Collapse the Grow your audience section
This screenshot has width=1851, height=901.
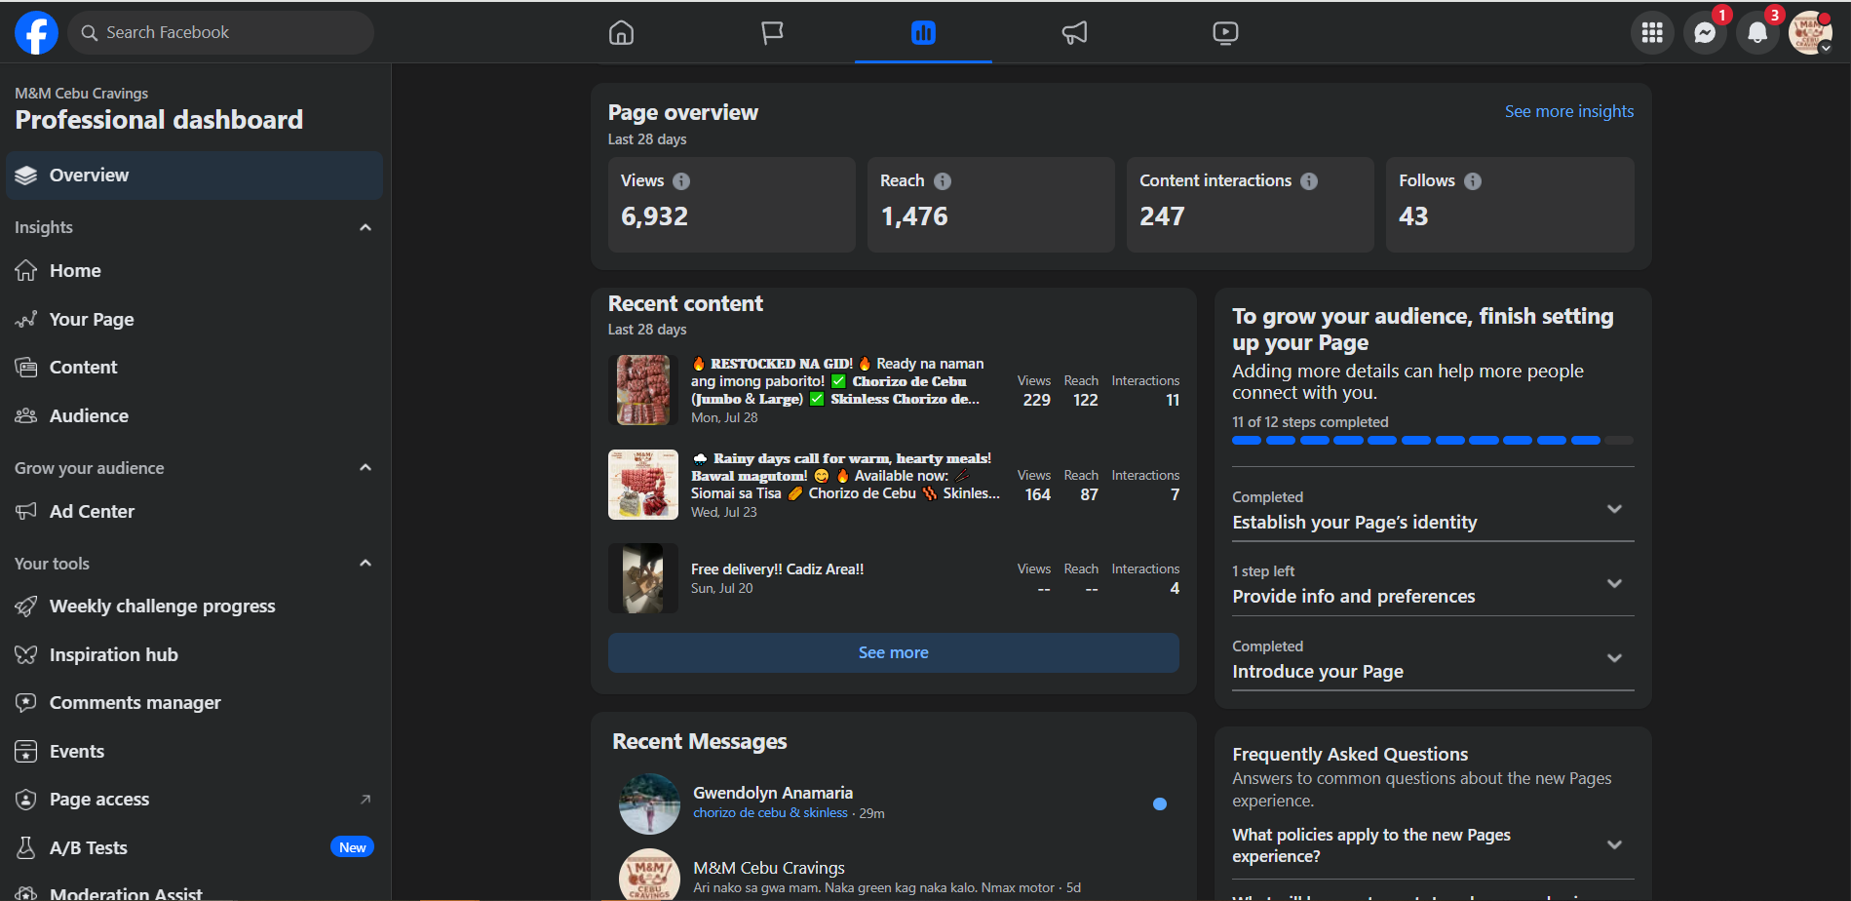(366, 468)
